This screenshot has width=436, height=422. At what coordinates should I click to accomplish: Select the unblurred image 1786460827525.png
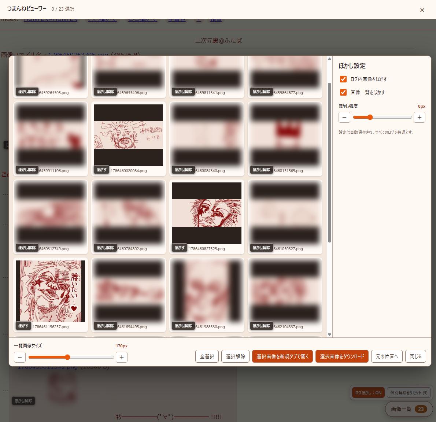[x=207, y=213]
